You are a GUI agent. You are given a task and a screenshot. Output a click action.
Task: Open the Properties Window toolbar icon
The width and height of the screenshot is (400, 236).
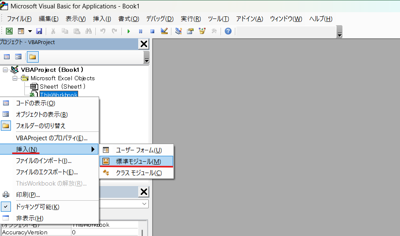190,31
